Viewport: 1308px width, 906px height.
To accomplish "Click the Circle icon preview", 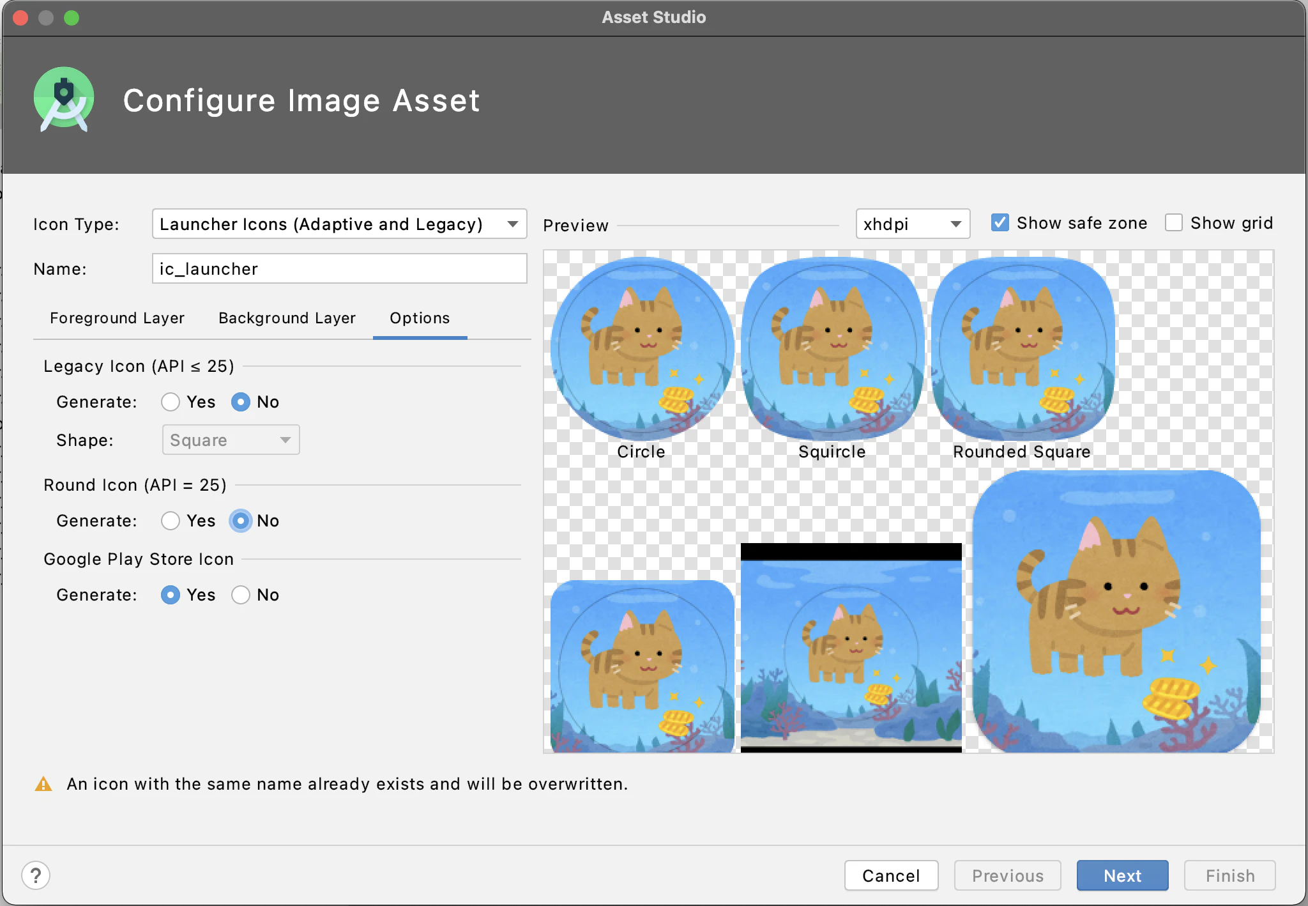I will [x=642, y=349].
